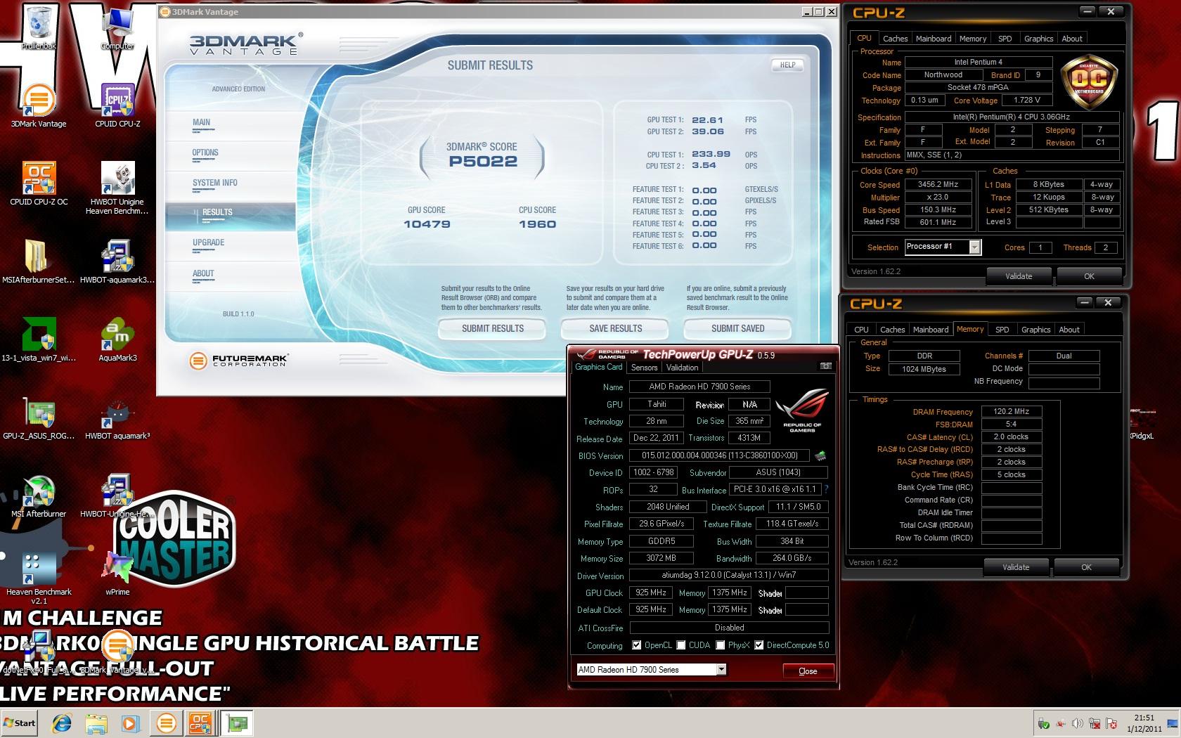1181x738 pixels.
Task: Click the SUBMIT SAVED button
Action: click(x=737, y=328)
